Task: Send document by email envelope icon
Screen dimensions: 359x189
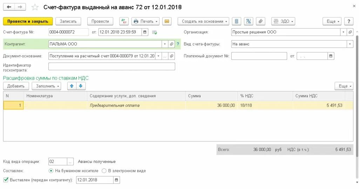Action: coord(167,21)
